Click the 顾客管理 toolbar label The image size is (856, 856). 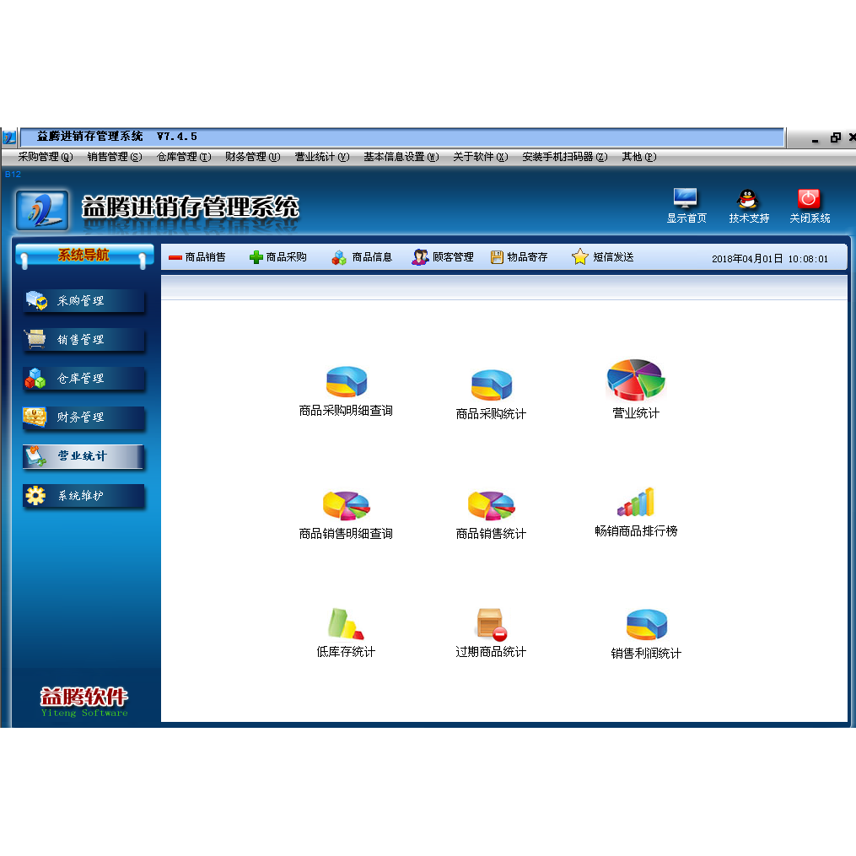453,257
